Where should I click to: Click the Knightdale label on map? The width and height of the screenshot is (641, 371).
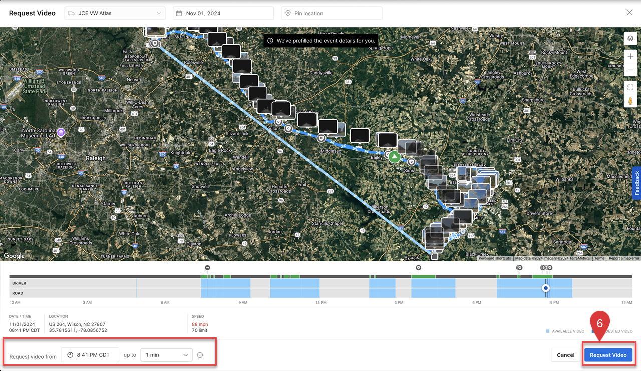[181, 153]
